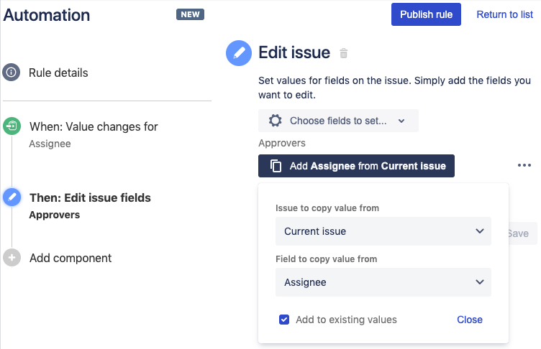Select When: Value changes for step

coord(94,126)
